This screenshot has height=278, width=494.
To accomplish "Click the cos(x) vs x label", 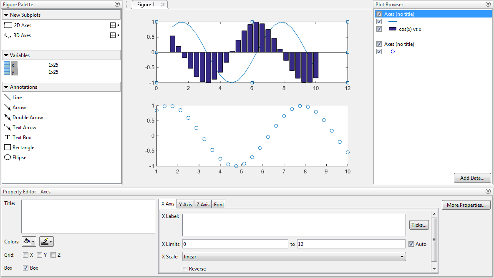I will pos(410,29).
